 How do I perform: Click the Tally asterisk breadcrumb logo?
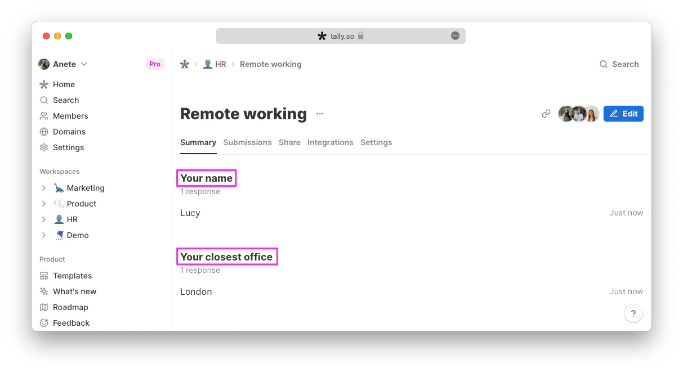click(185, 64)
